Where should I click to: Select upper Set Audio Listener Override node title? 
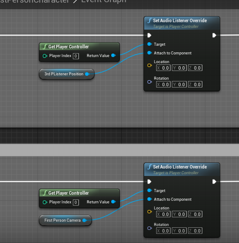[180, 20]
